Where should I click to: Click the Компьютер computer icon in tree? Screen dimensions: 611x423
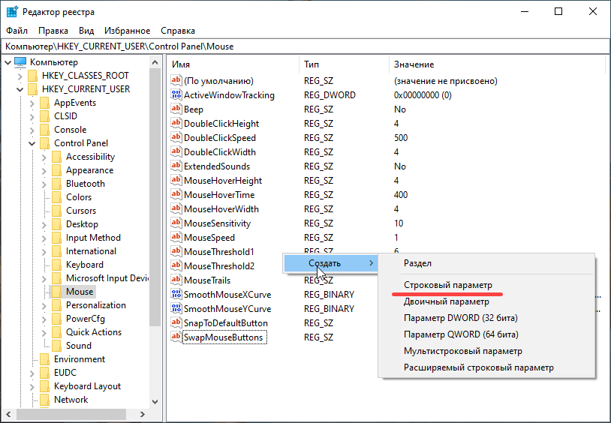point(20,62)
